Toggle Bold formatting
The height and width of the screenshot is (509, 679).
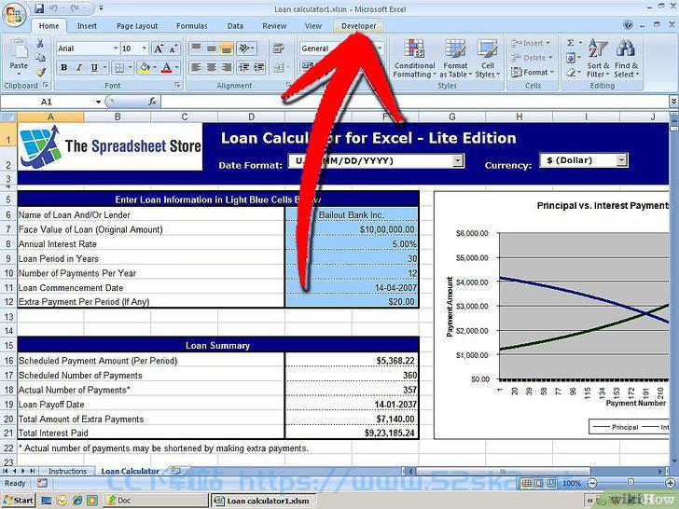64,67
